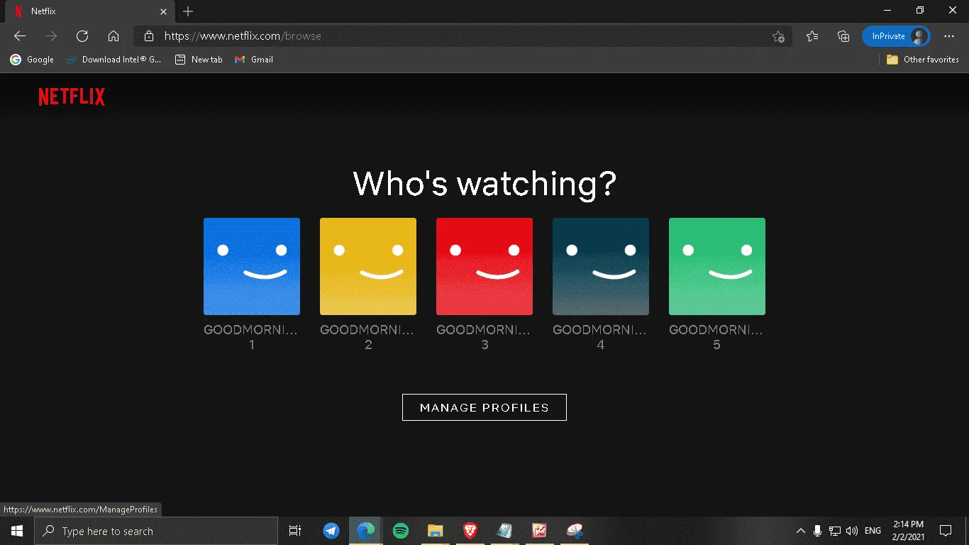
Task: Open the browser Settings and more menu
Action: pos(949,36)
